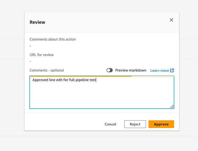
Task: Click the resize handle of the comments box
Action: tap(172, 106)
